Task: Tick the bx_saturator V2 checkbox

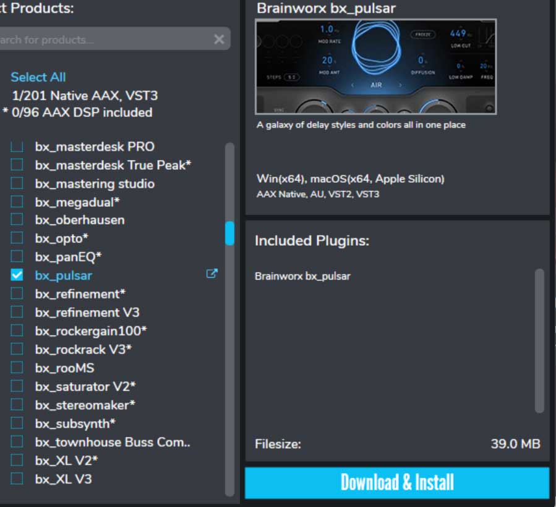Action: (17, 386)
